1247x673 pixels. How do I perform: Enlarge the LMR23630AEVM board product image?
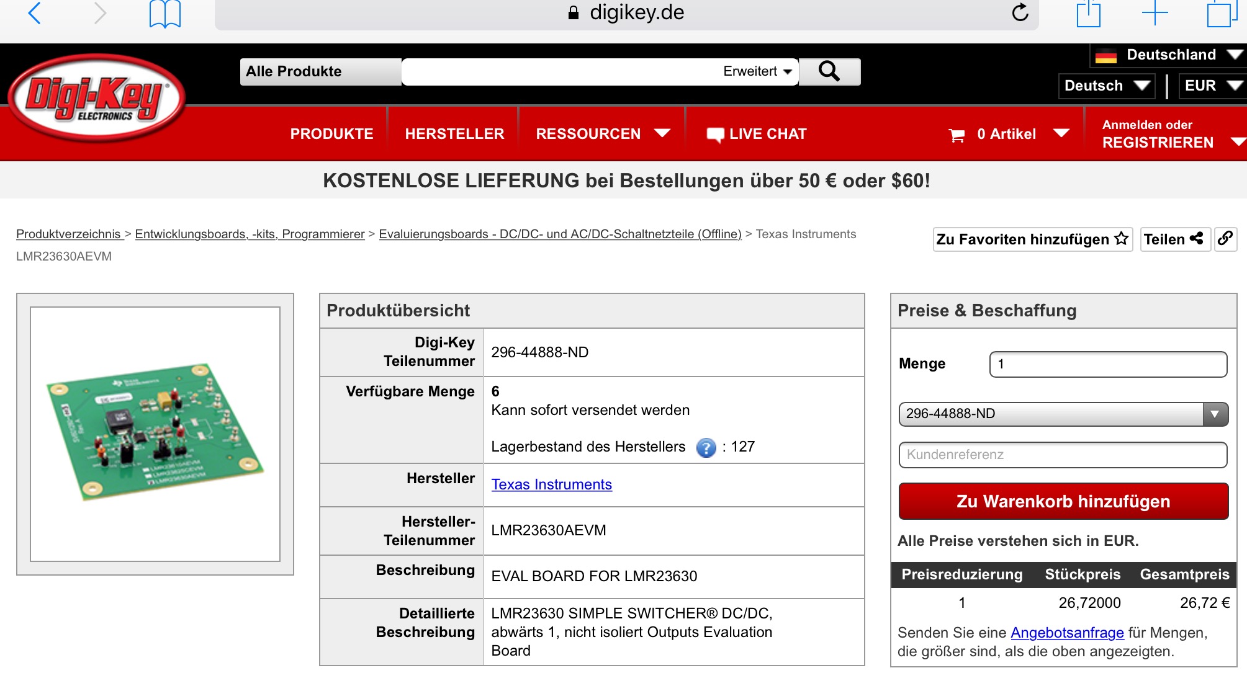(155, 434)
